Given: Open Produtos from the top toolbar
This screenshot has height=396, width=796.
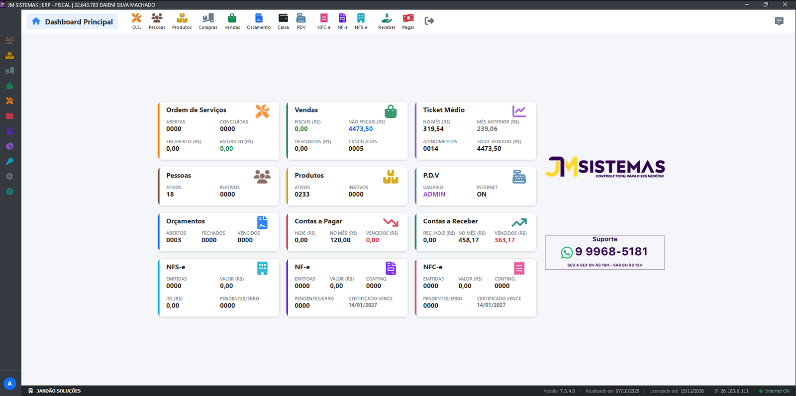Looking at the screenshot, I should pyautogui.click(x=182, y=21).
